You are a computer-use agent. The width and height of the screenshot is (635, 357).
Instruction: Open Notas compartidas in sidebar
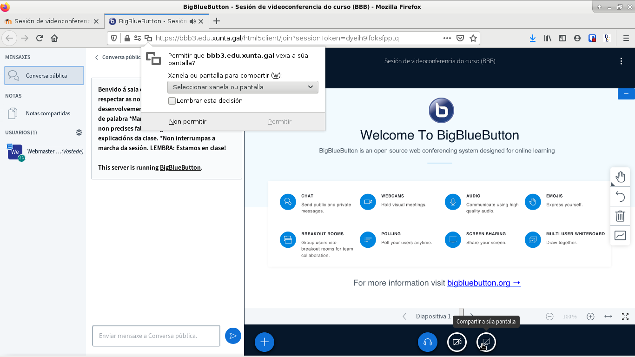click(48, 113)
